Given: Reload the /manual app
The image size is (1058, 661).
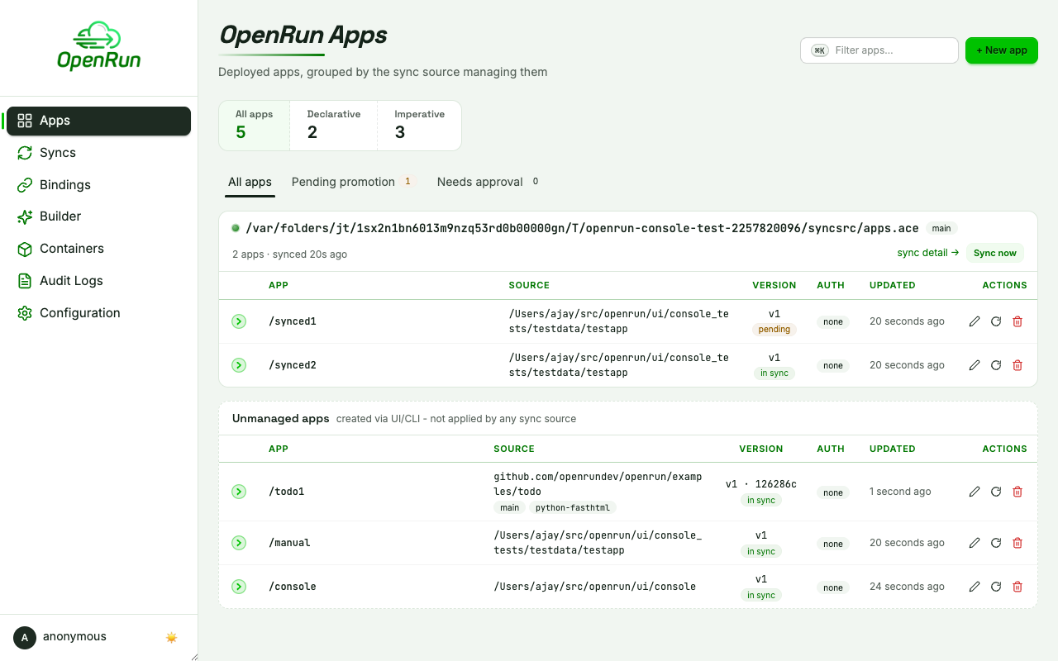Looking at the screenshot, I should pos(996,543).
